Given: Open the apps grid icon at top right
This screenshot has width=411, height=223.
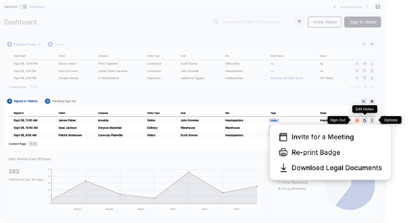Looking at the screenshot, I should pyautogui.click(x=378, y=7).
